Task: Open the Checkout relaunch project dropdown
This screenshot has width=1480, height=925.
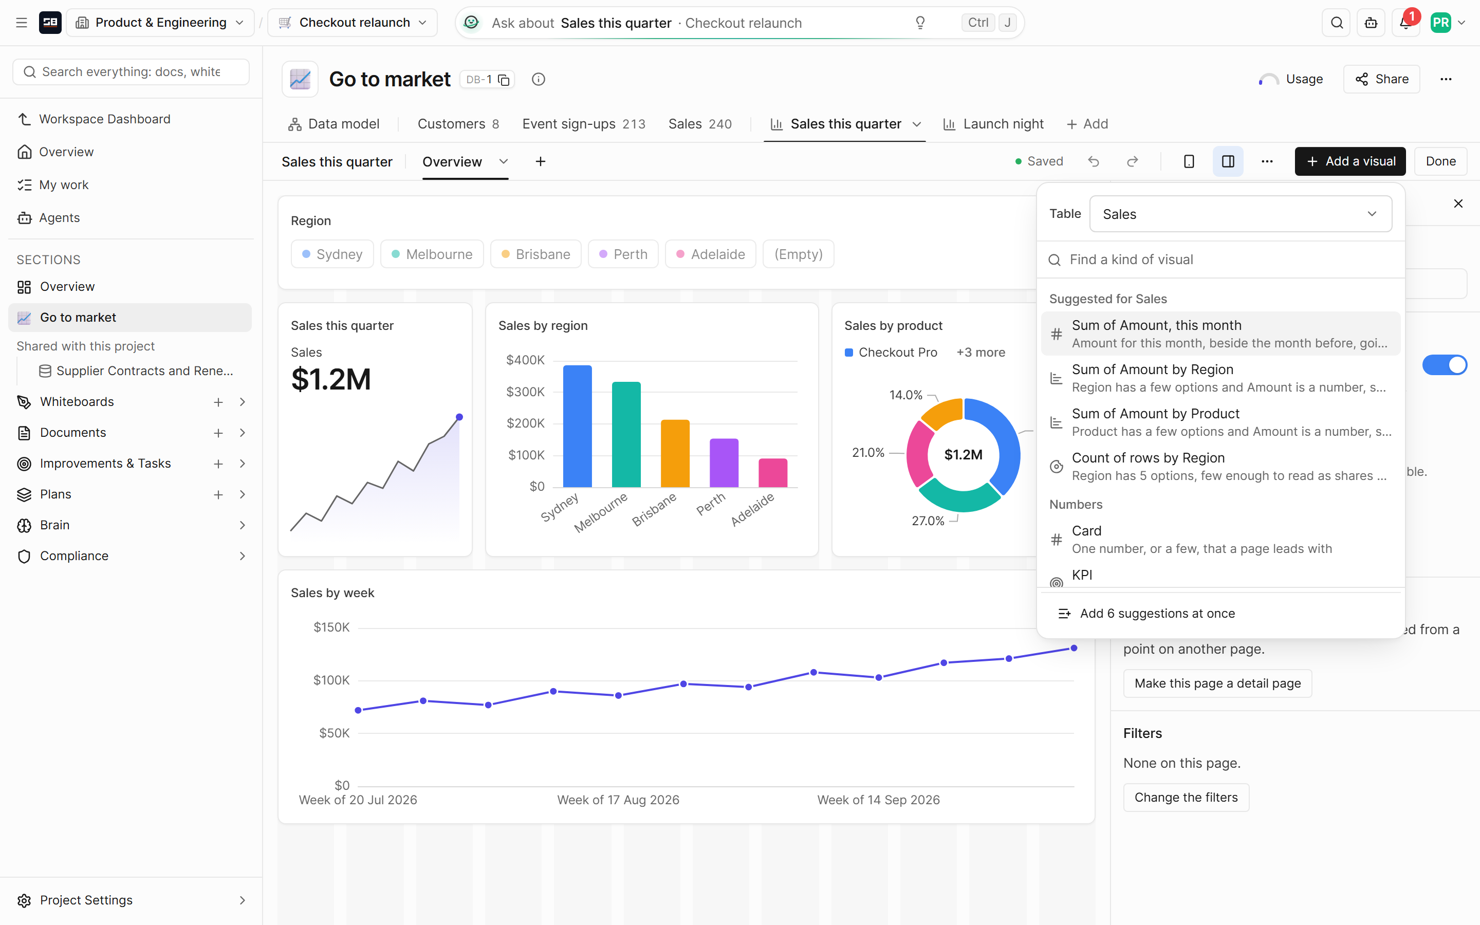Action: [x=353, y=23]
